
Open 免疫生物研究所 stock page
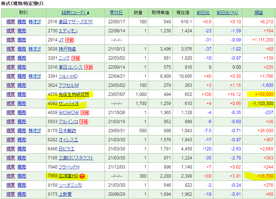click(74, 94)
